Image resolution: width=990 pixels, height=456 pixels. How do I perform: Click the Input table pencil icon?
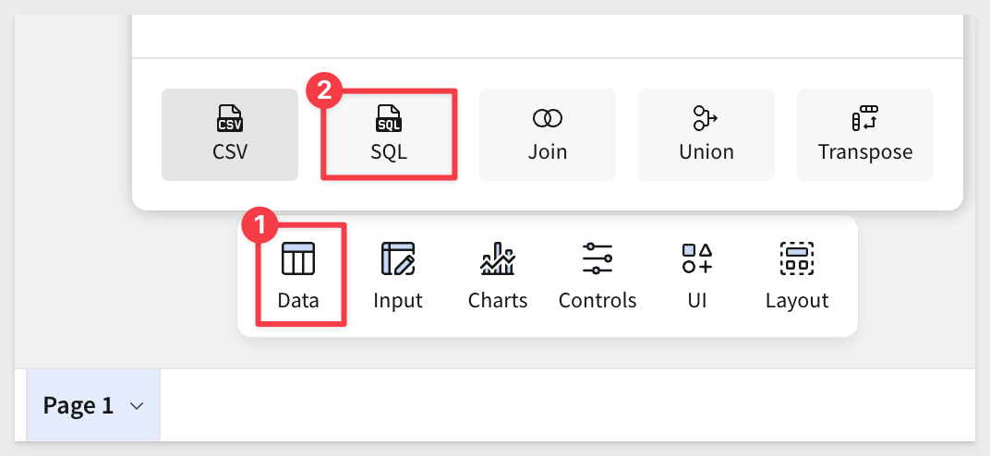398,258
